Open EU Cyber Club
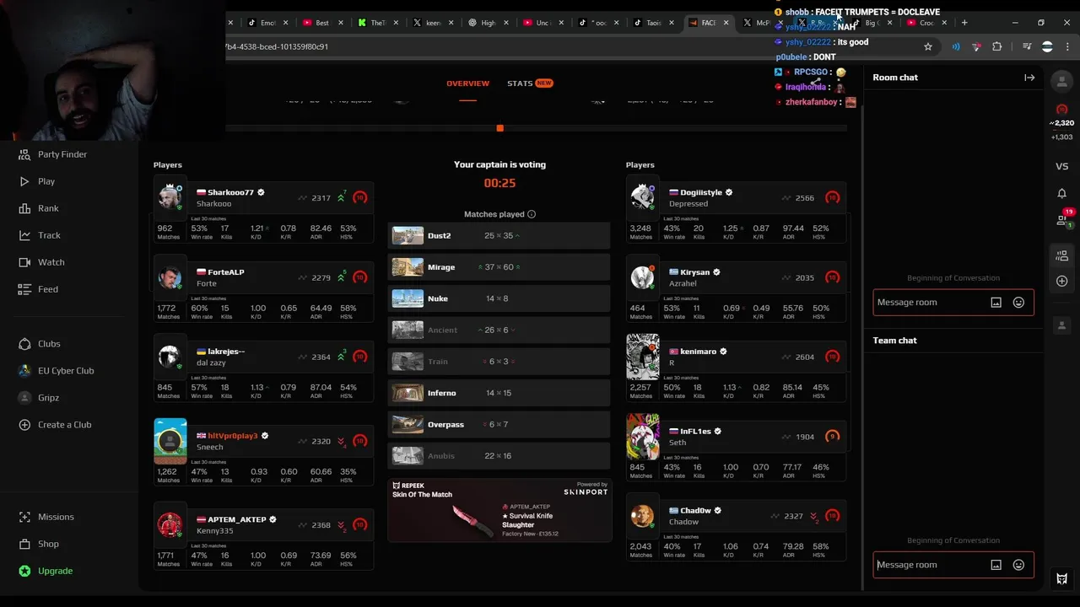The image size is (1080, 607). (66, 371)
